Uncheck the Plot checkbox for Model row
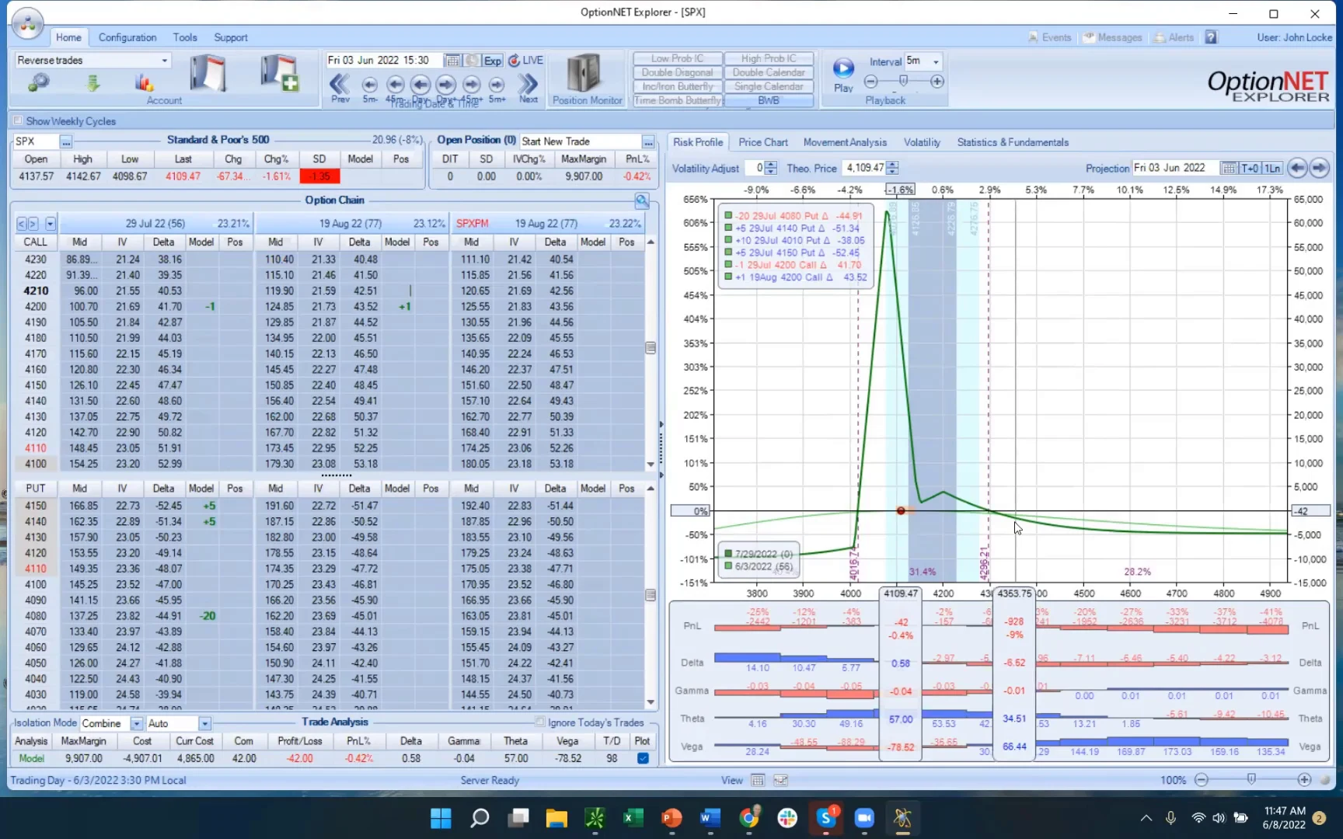1343x839 pixels. click(643, 758)
